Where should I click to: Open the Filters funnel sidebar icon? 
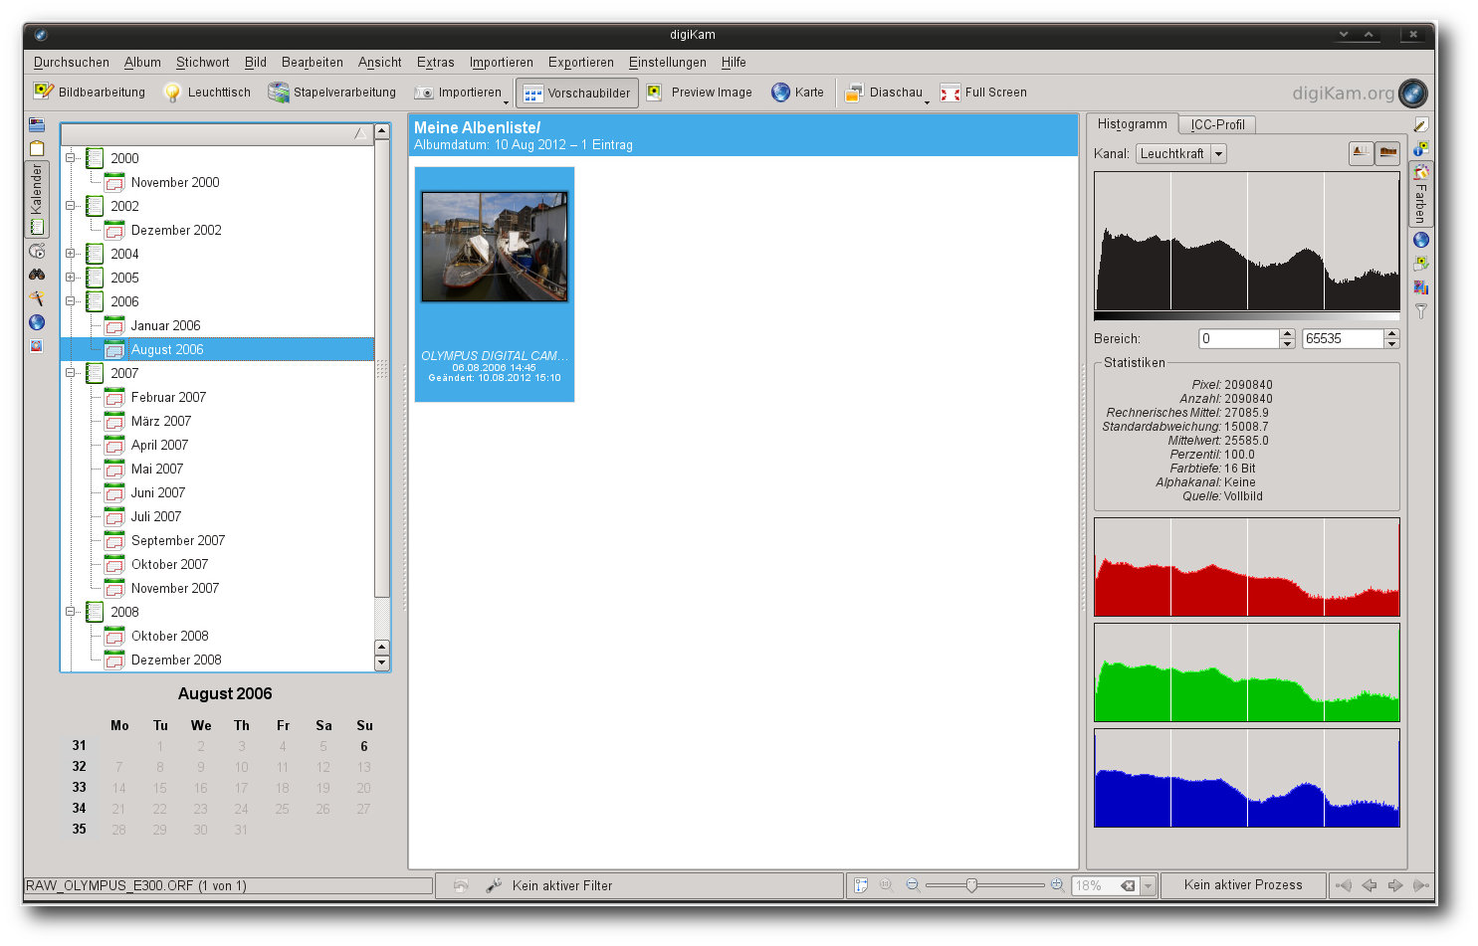coord(1421,311)
